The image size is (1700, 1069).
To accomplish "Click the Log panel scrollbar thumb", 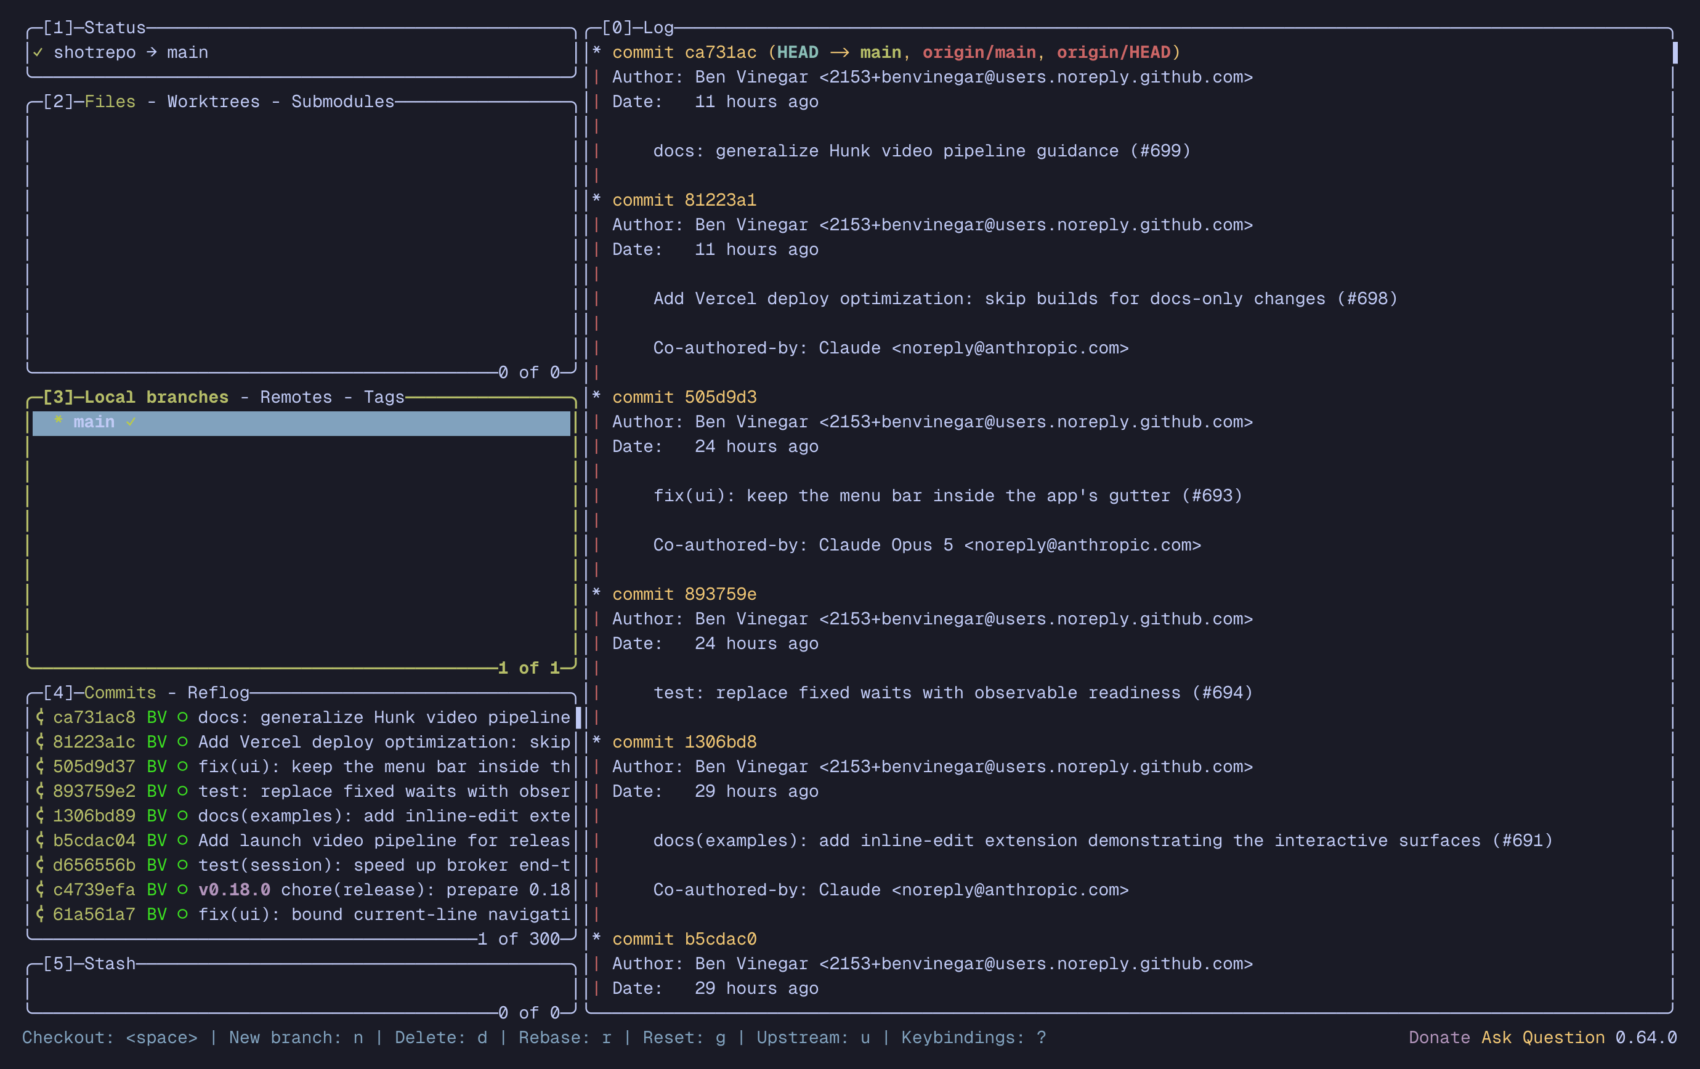I will (1675, 52).
